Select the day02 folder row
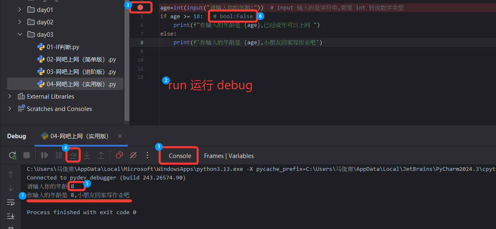 (65, 22)
